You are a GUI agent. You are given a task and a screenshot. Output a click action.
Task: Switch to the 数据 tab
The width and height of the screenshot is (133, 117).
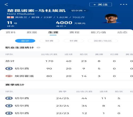(x=32, y=32)
